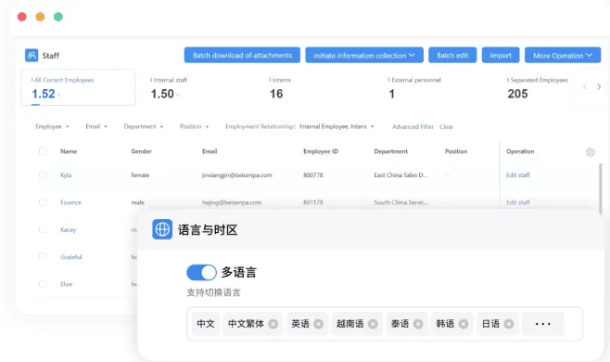This screenshot has width=610, height=362.
Task: Check the row checkbox for Kacey
Action: (x=43, y=229)
